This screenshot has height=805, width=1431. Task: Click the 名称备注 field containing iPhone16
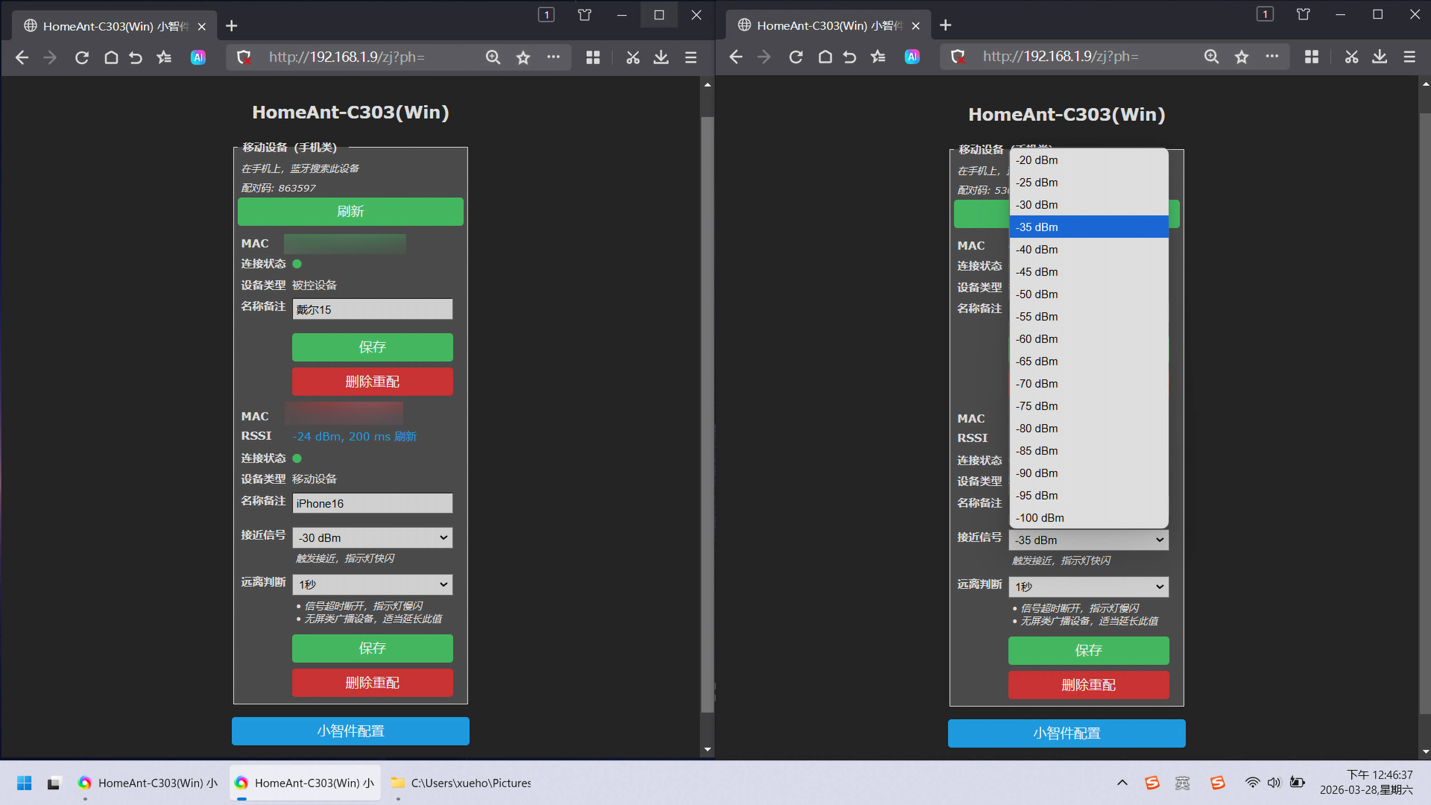[372, 503]
